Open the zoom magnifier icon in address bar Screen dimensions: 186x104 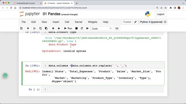pos(157,8)
